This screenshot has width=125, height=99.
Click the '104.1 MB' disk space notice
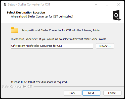[x=39, y=82]
